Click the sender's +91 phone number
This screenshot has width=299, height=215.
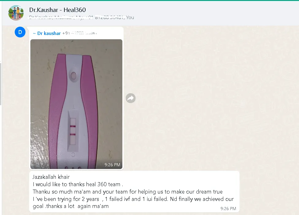click(79, 33)
